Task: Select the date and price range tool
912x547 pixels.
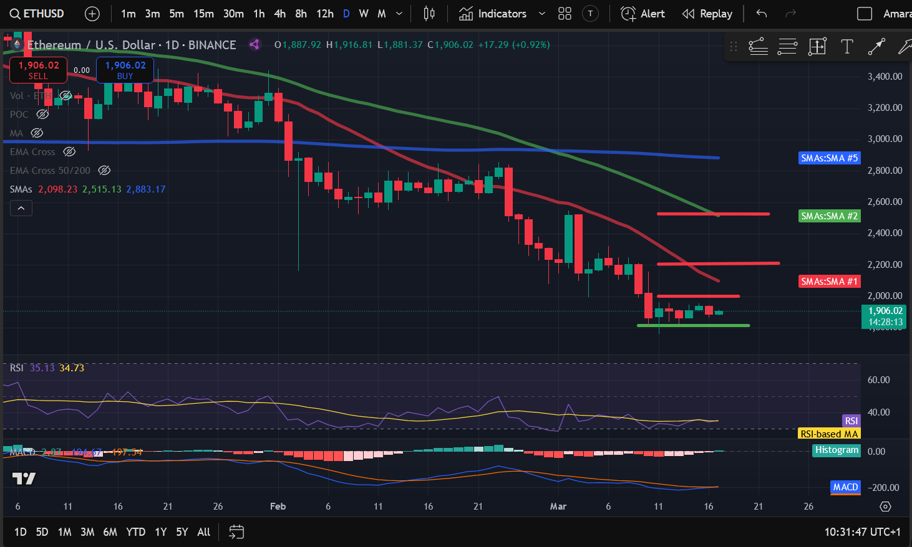Action: [x=817, y=46]
